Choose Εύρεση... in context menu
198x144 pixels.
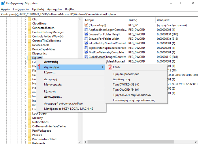(x=71, y=73)
